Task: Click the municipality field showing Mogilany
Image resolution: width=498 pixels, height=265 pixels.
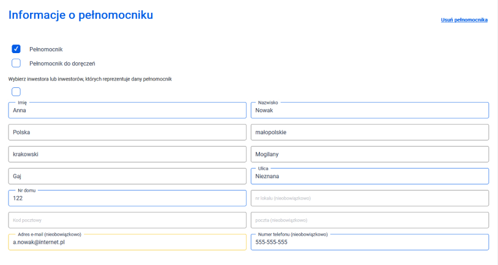Action: [x=370, y=154]
